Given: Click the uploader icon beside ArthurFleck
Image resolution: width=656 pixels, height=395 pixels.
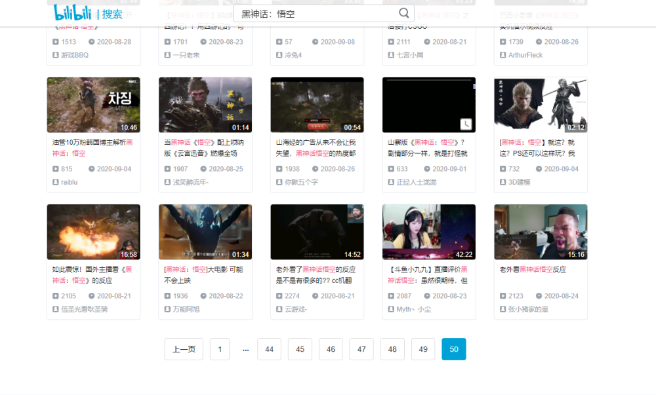Looking at the screenshot, I should tap(503, 55).
